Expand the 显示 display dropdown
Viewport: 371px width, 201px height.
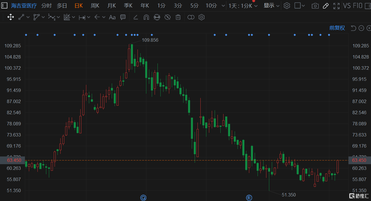pyautogui.click(x=271, y=6)
